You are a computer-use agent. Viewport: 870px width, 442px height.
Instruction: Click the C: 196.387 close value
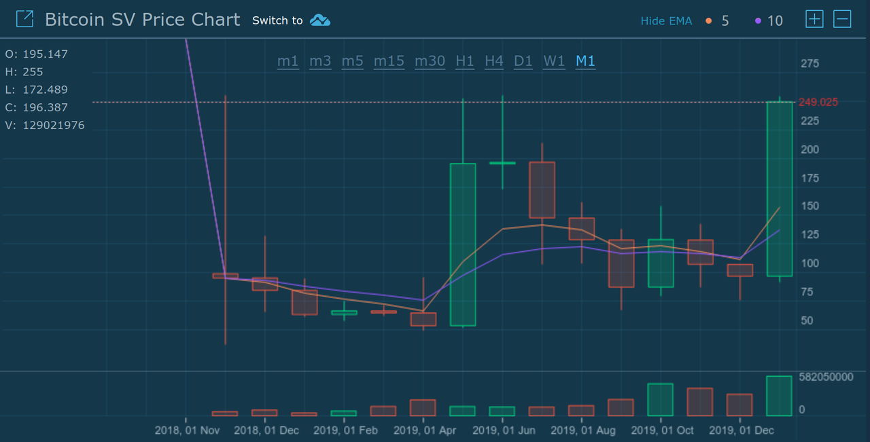click(x=37, y=107)
